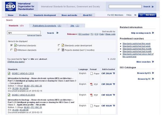
Task: Open ISO/IEC 14543-5-1:2010 standard link
Action: pyautogui.click(x=23, y=73)
